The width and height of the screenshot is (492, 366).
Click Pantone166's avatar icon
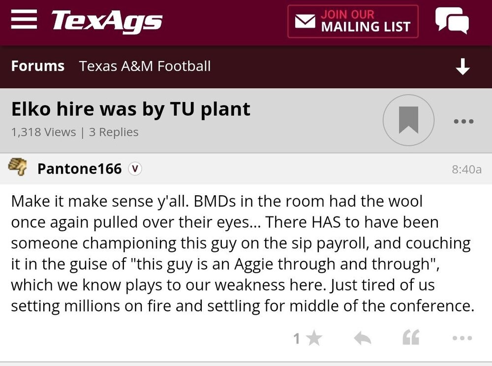(18, 168)
